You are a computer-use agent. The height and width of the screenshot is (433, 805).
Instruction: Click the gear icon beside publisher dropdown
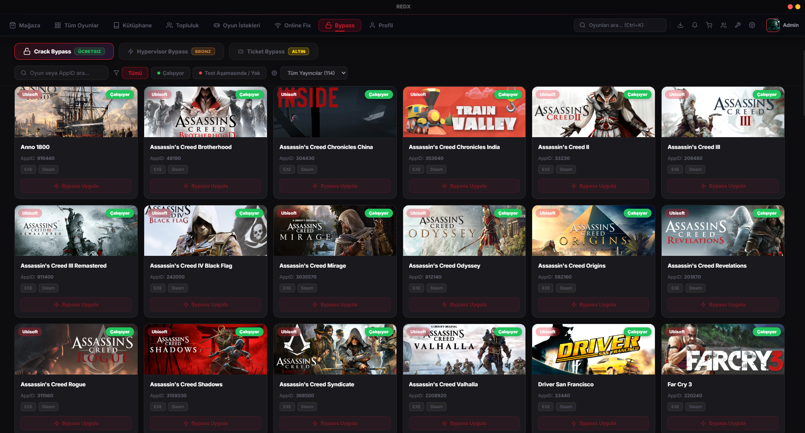(274, 73)
